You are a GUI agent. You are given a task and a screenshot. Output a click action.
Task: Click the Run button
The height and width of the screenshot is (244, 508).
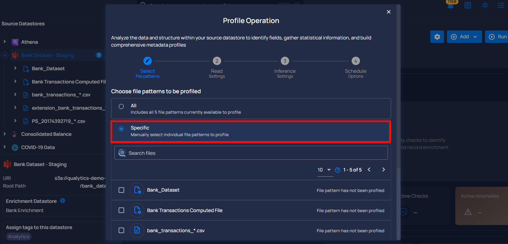tap(496, 37)
